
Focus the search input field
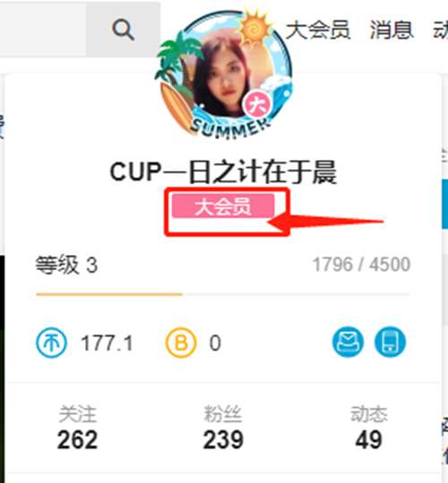(x=43, y=30)
